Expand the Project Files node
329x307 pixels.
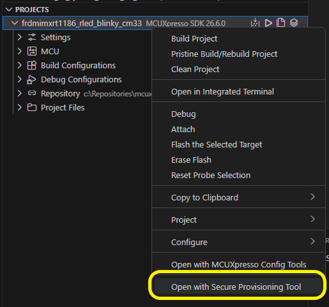(x=20, y=107)
